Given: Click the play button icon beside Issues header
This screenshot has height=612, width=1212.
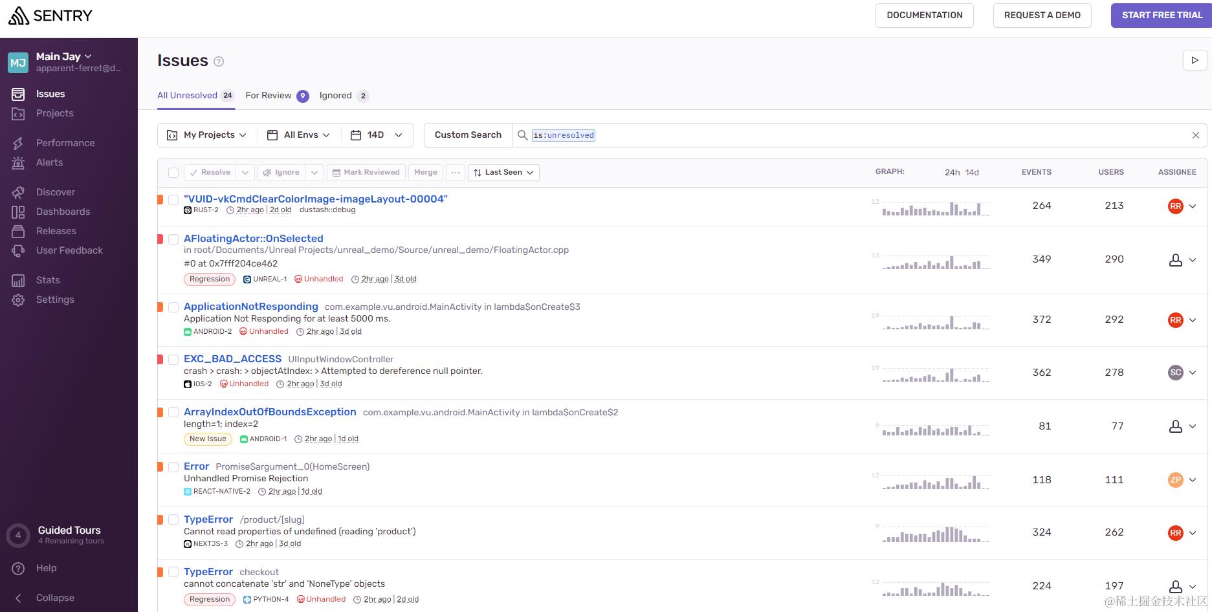Looking at the screenshot, I should tap(1195, 60).
